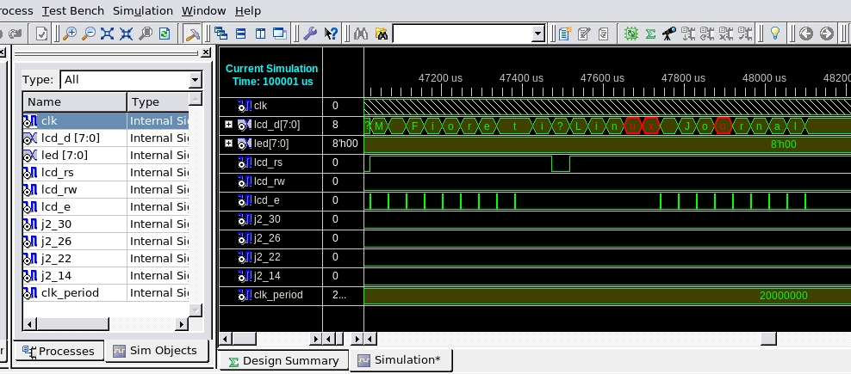Click the green sigma design summary icon
The image size is (851, 374).
coord(650,34)
